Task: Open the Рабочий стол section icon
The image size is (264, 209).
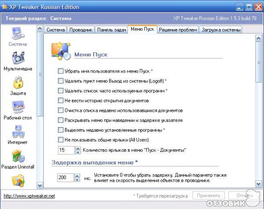Action: click(18, 107)
